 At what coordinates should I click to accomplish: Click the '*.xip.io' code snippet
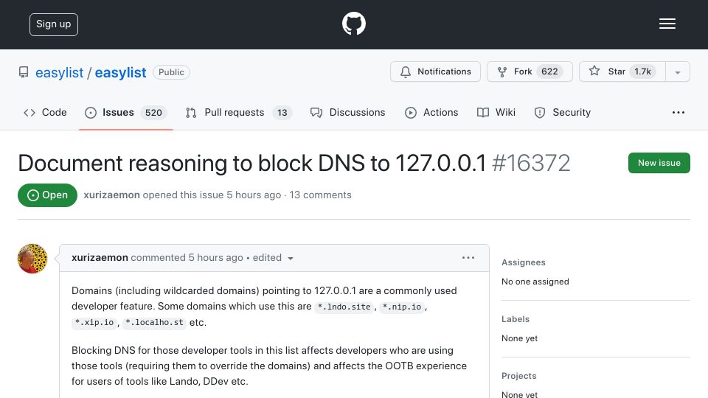[x=94, y=323]
